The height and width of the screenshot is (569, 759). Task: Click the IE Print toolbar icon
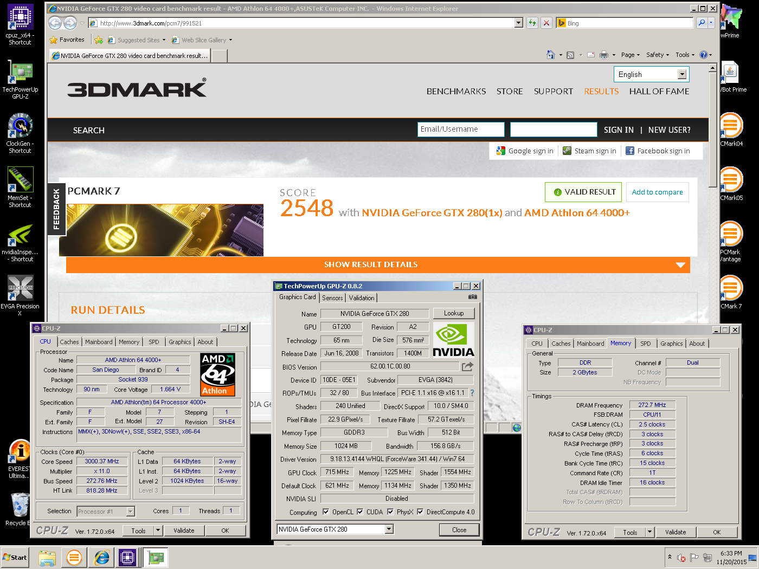(x=604, y=55)
